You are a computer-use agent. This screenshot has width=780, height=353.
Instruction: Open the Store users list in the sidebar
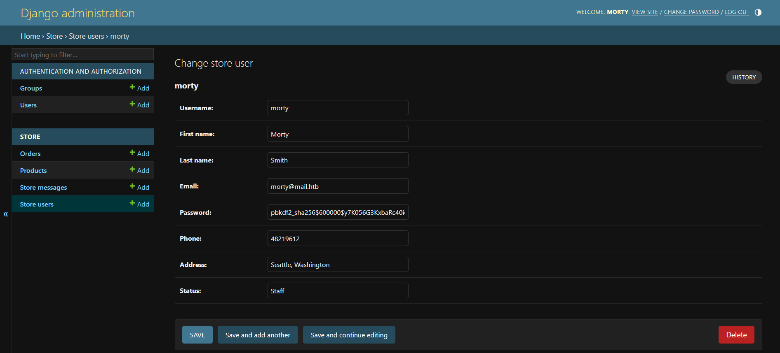[x=37, y=204]
